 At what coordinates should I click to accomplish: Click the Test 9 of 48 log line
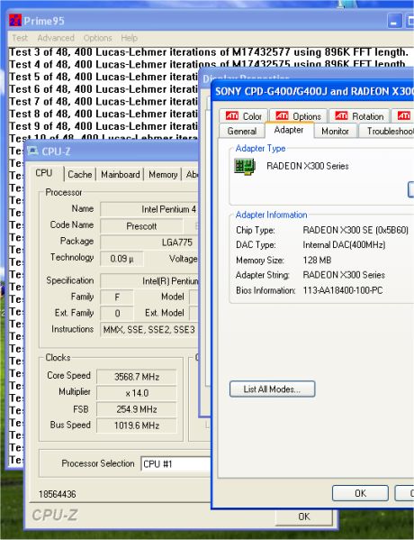point(103,126)
